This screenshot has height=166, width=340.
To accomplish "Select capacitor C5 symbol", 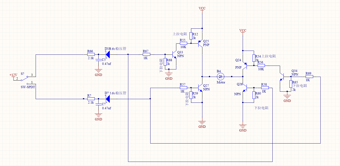I will (98, 60).
